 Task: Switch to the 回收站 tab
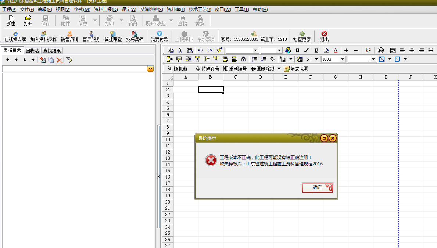tap(32, 51)
